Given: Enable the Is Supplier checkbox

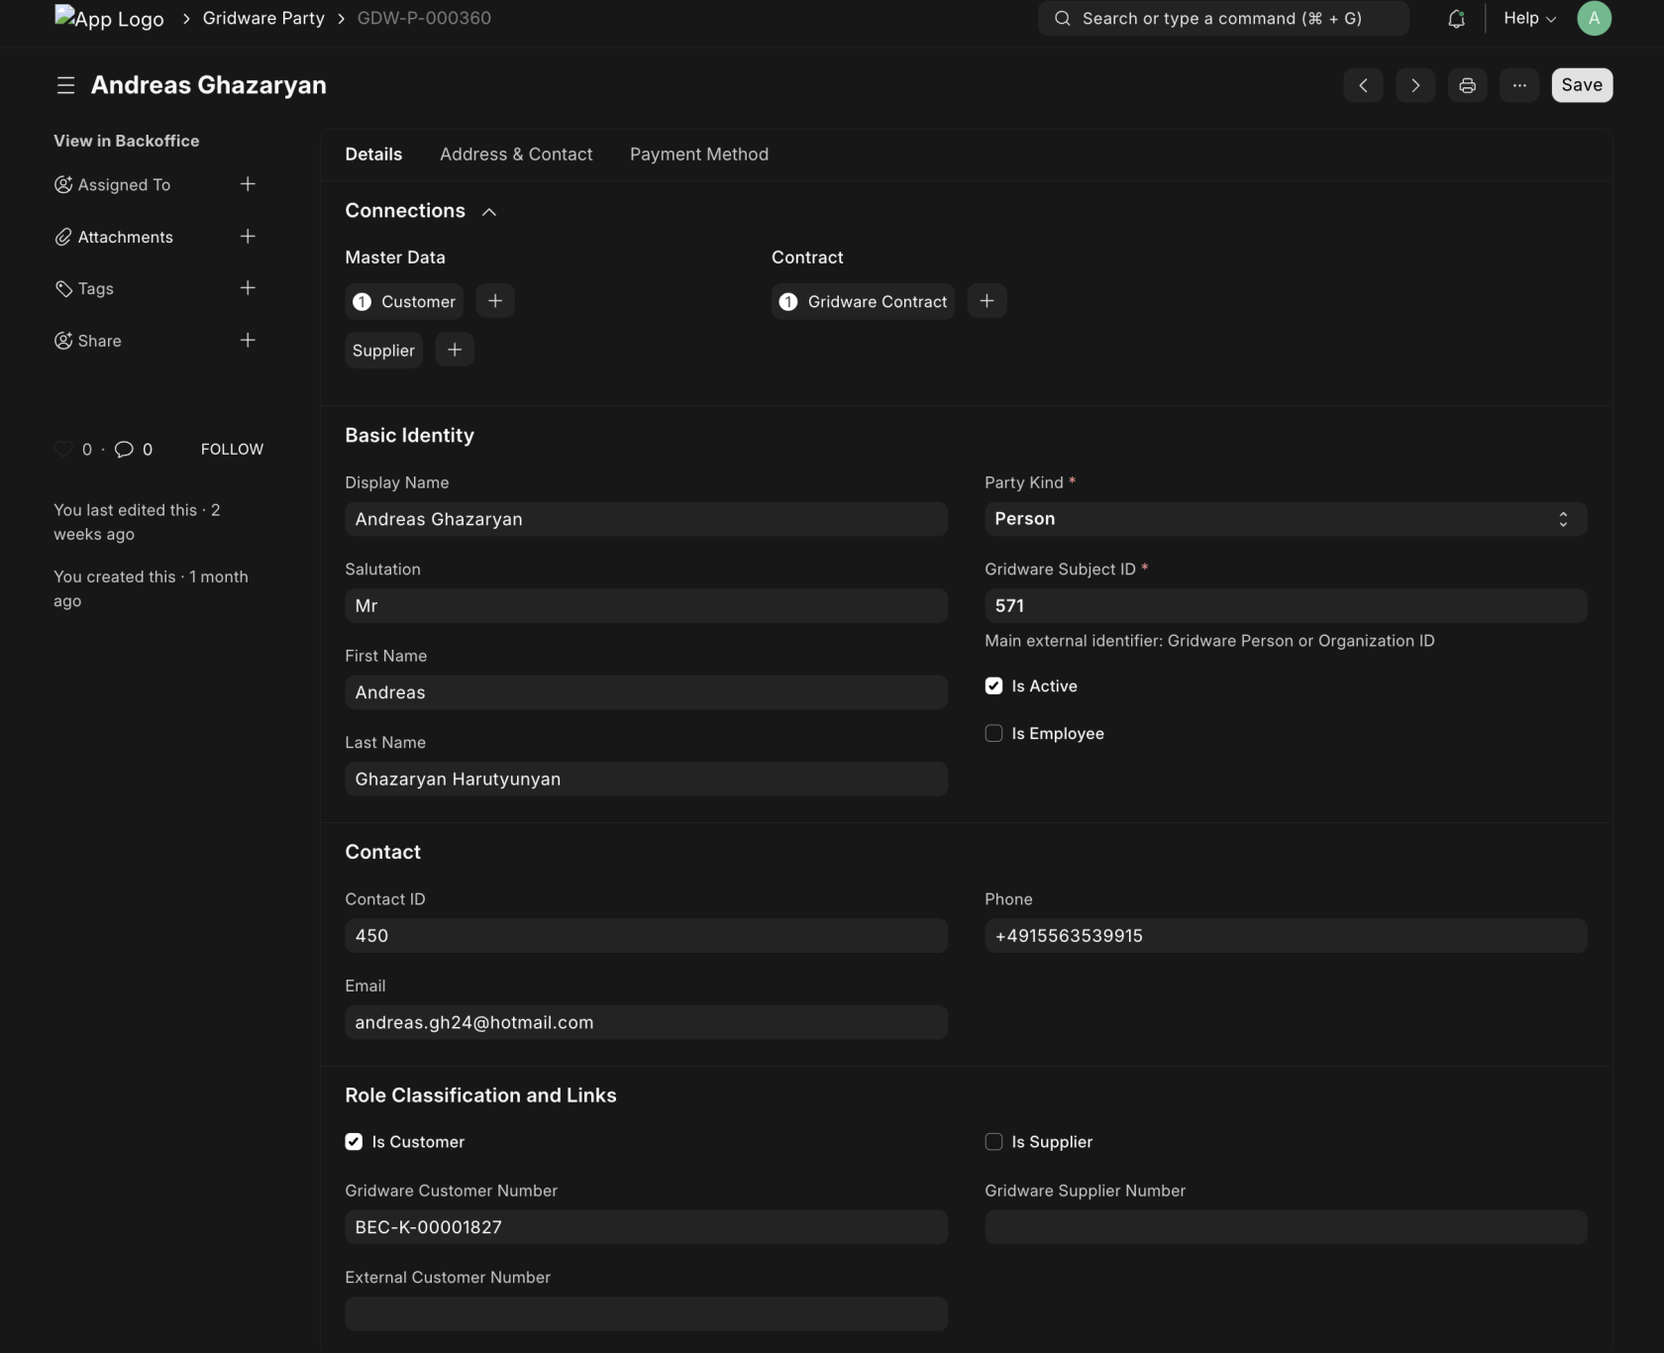Looking at the screenshot, I should (x=993, y=1141).
